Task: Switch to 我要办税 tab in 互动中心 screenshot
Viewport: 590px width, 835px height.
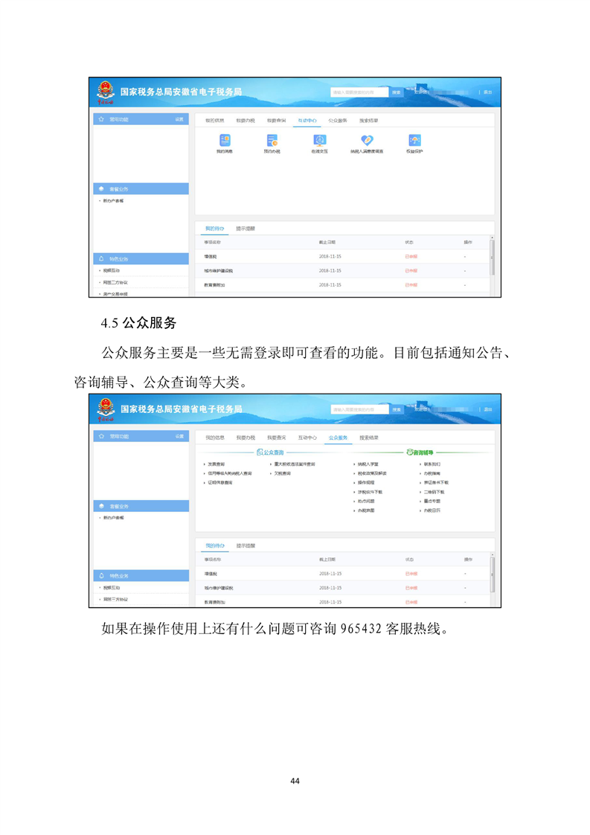Action: coord(246,121)
